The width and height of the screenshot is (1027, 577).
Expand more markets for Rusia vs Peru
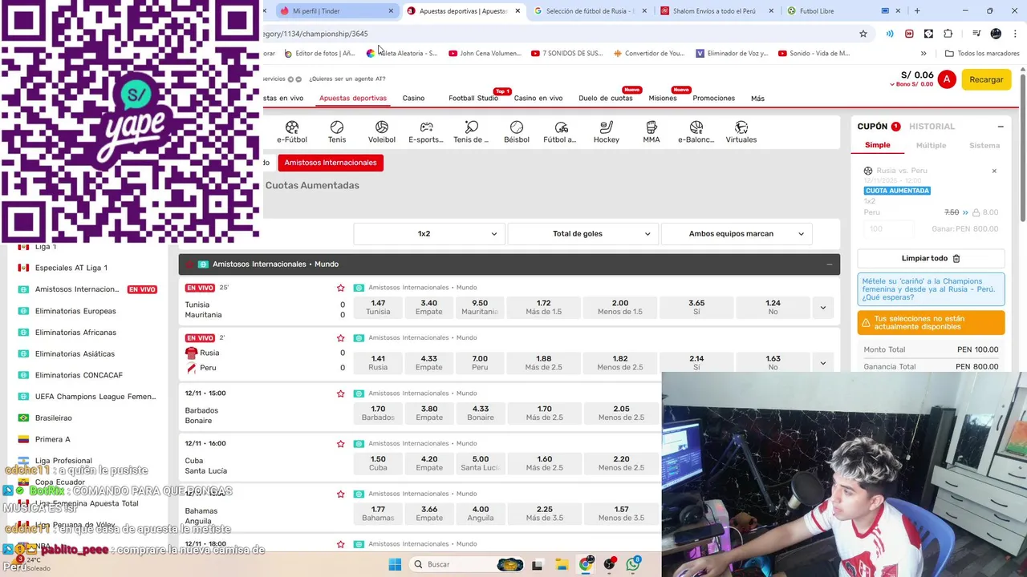coord(822,363)
